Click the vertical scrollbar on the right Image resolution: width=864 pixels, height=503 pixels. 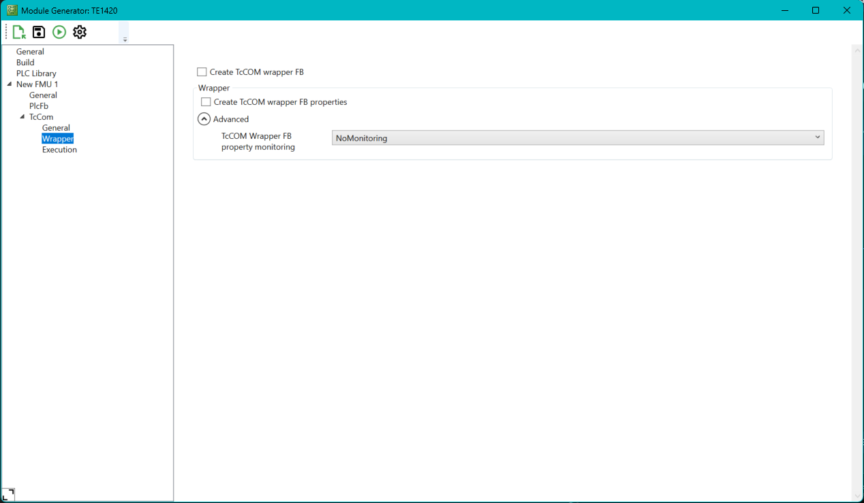tap(857, 272)
